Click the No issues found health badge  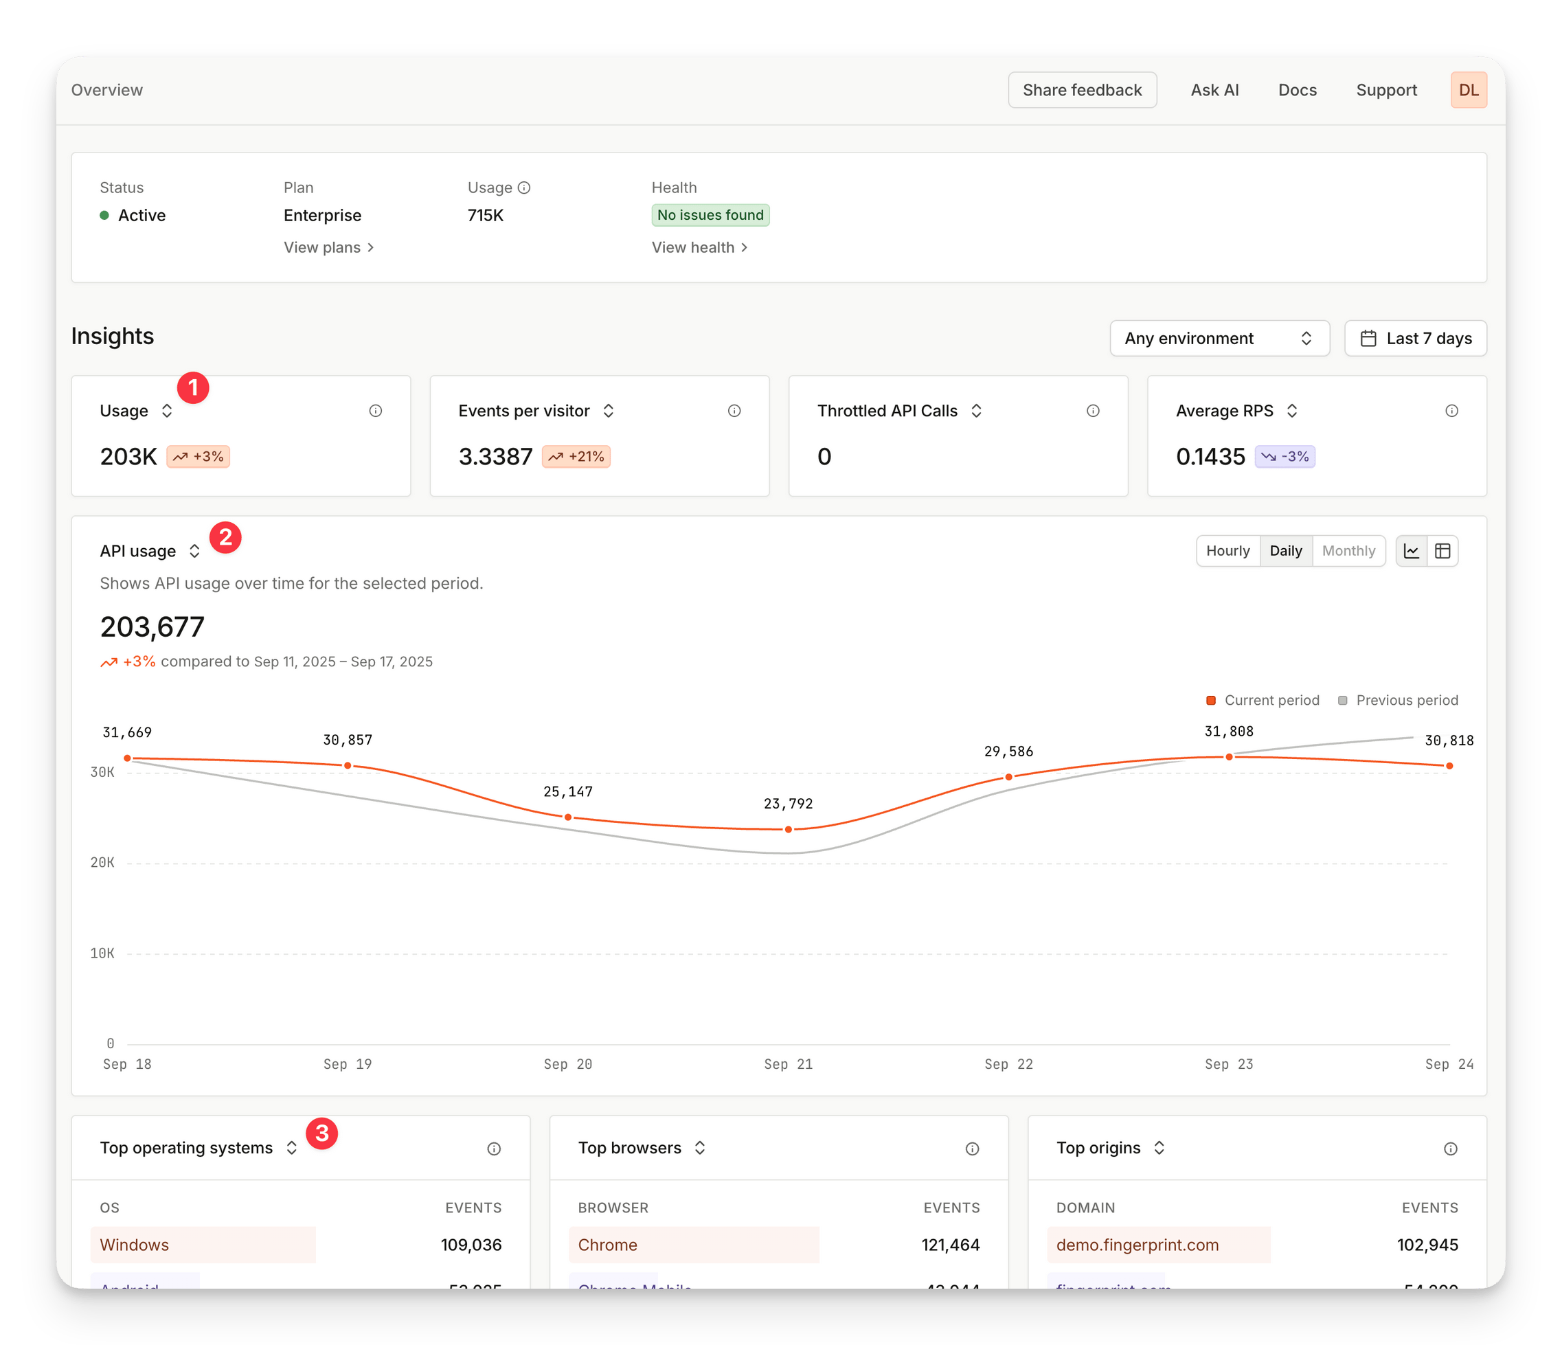pos(710,216)
